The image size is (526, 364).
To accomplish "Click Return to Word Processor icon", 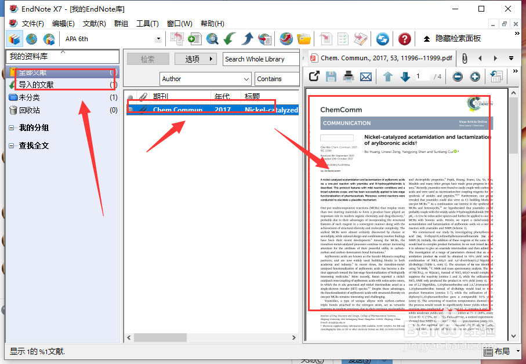I will click(361, 39).
